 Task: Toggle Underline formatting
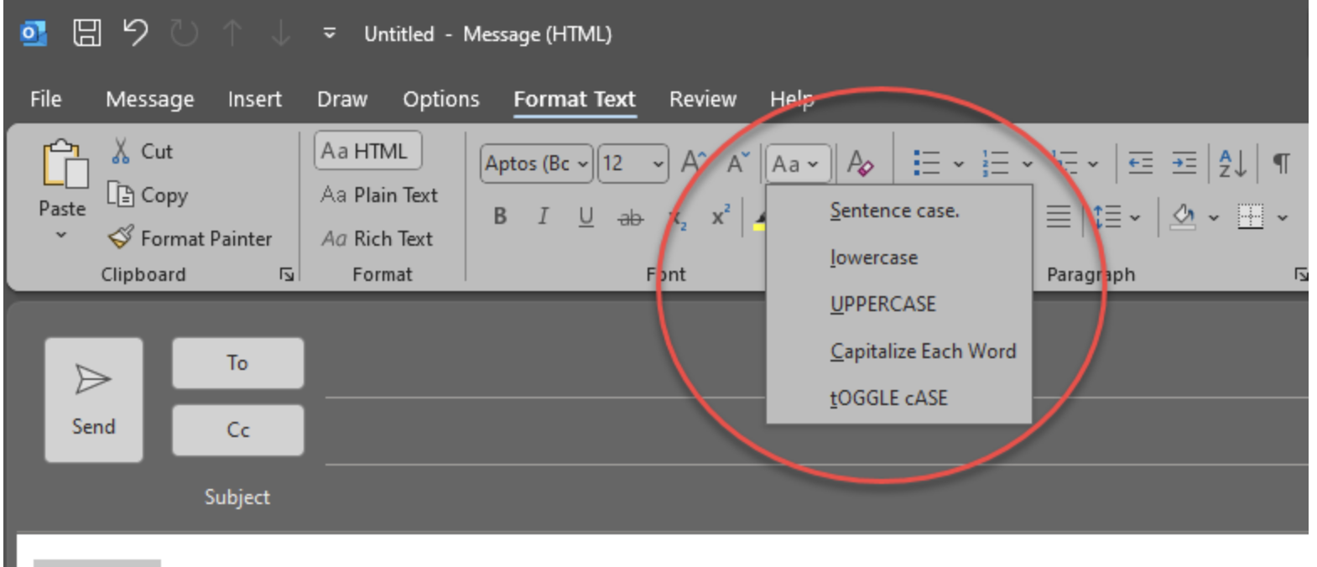[x=586, y=216]
